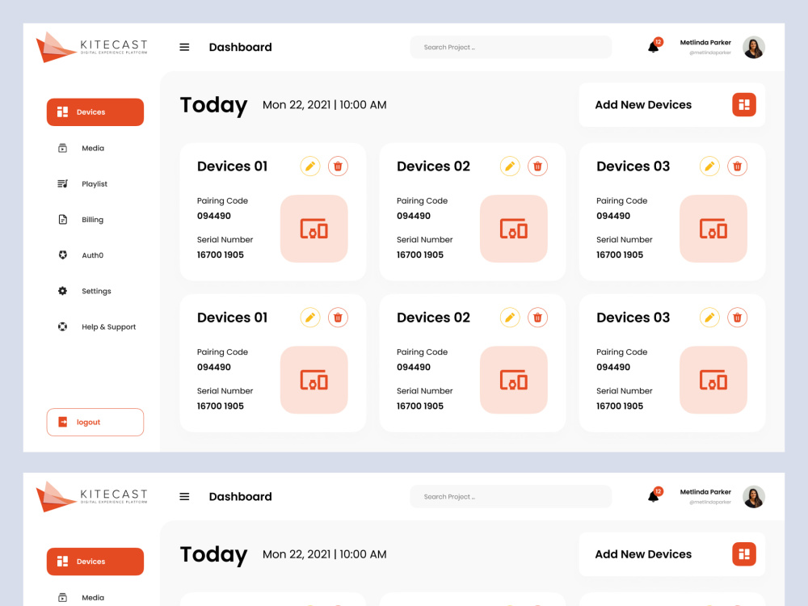This screenshot has height=606, width=808.
Task: Select device tile of first-row Devices 03, top dashboard
Action: [713, 229]
